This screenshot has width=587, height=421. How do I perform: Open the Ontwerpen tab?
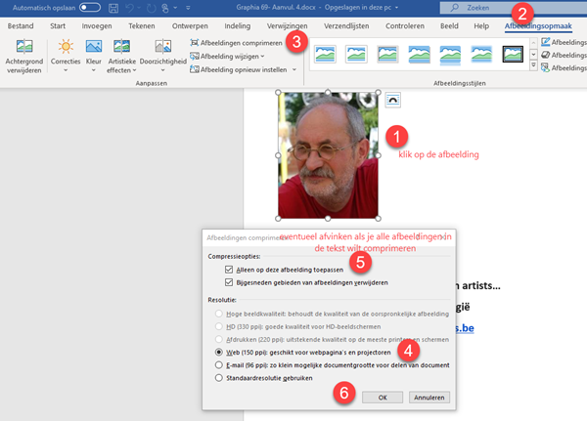click(x=190, y=25)
